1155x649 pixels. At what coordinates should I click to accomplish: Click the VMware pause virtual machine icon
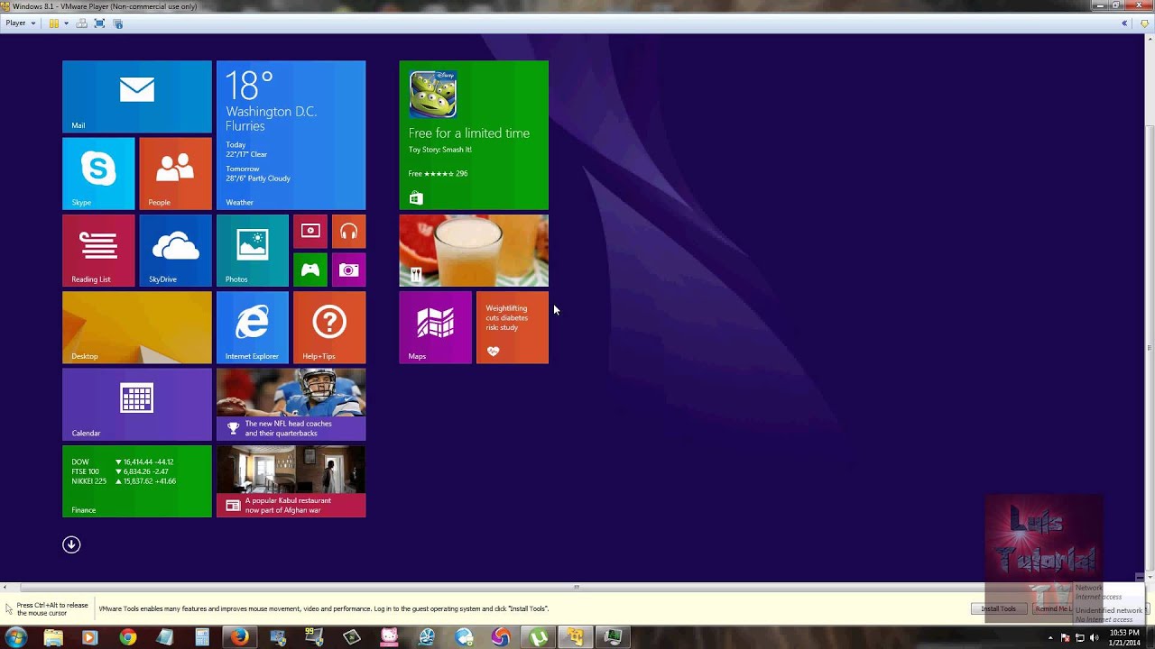53,23
